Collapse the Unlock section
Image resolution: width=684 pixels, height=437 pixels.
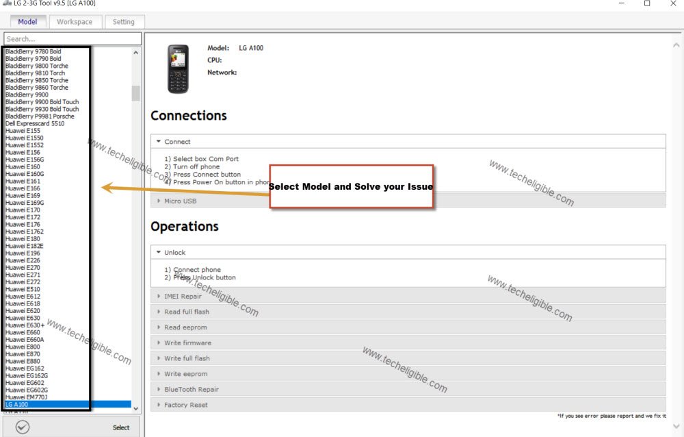click(x=408, y=253)
